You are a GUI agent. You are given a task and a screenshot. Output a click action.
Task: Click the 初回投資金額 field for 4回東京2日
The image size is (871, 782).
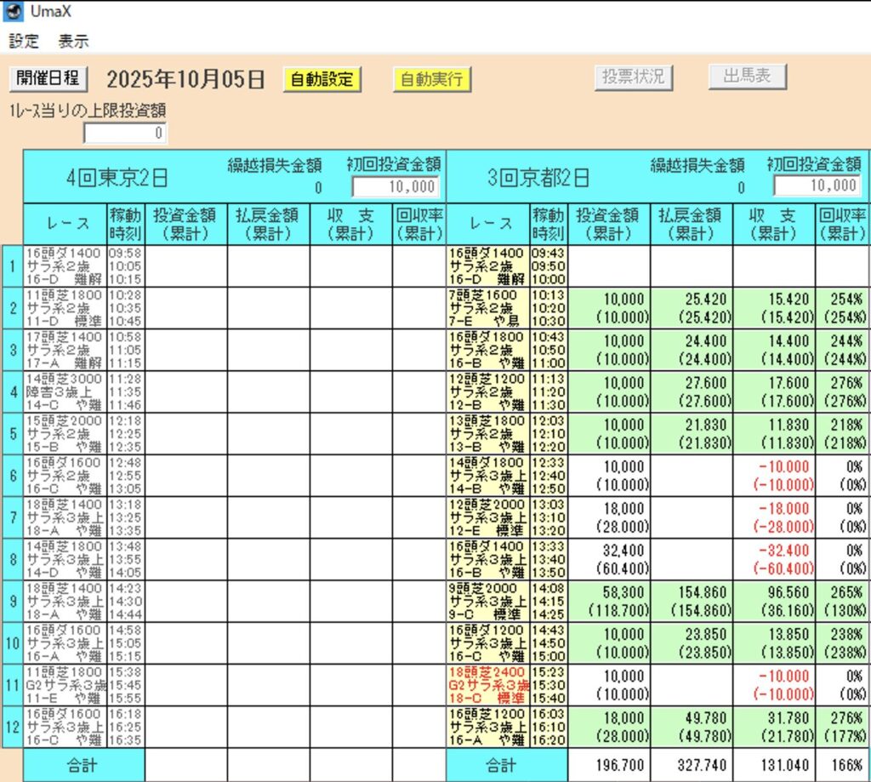[x=395, y=186]
